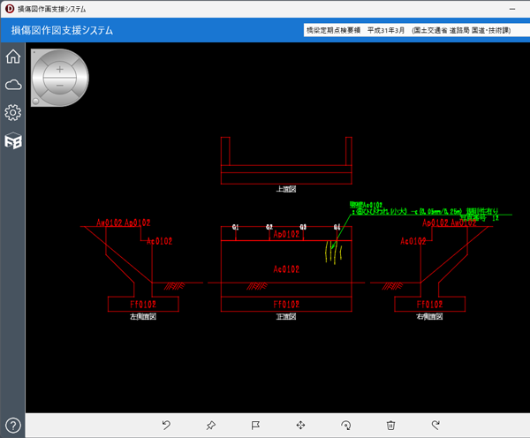The width and height of the screenshot is (530, 438).
Task: Click Ff0102 label in left side view
Action: click(x=143, y=305)
